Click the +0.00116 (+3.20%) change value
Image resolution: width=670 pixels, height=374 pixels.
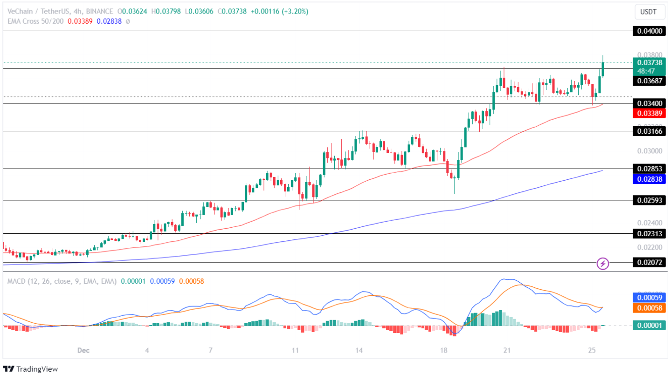tap(280, 11)
